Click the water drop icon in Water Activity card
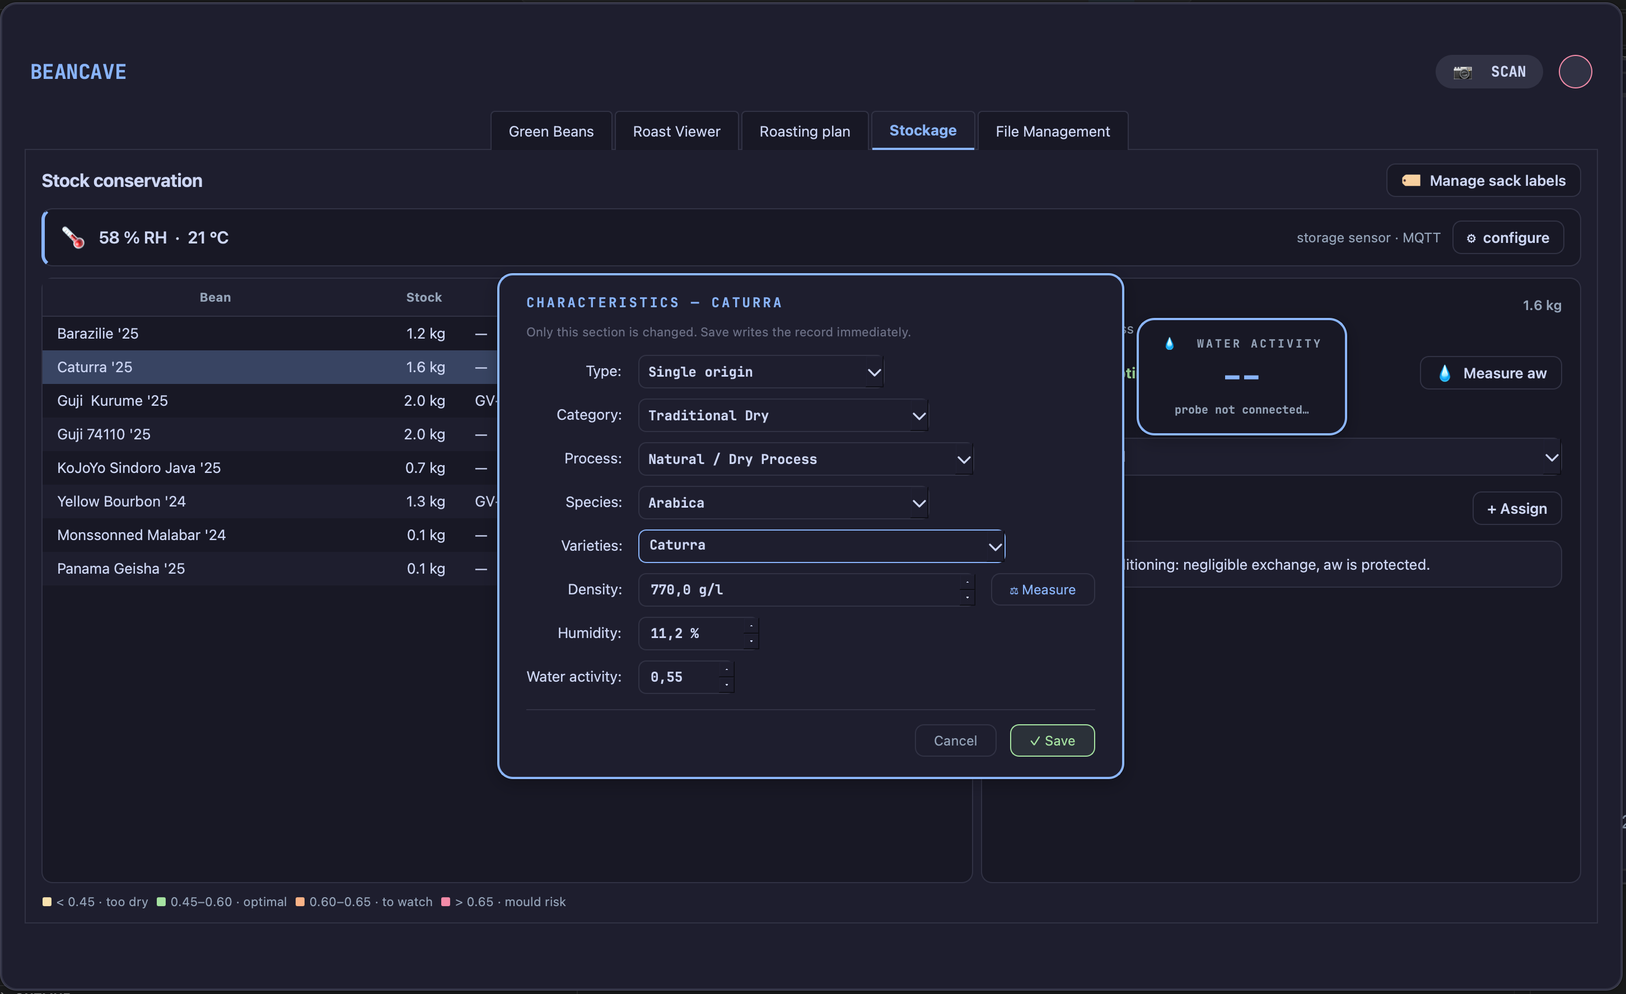 pyautogui.click(x=1169, y=344)
